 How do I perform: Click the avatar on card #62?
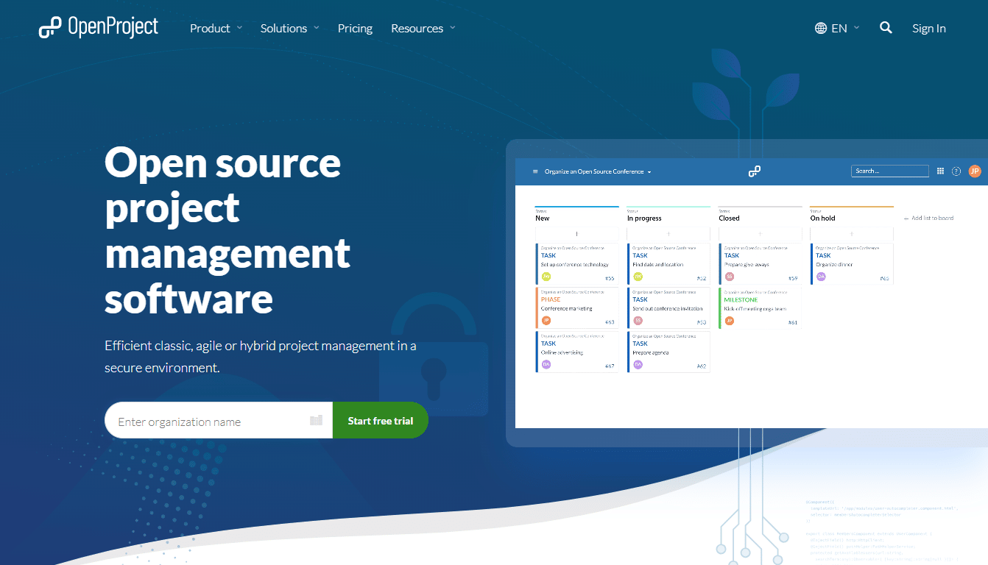[638, 364]
